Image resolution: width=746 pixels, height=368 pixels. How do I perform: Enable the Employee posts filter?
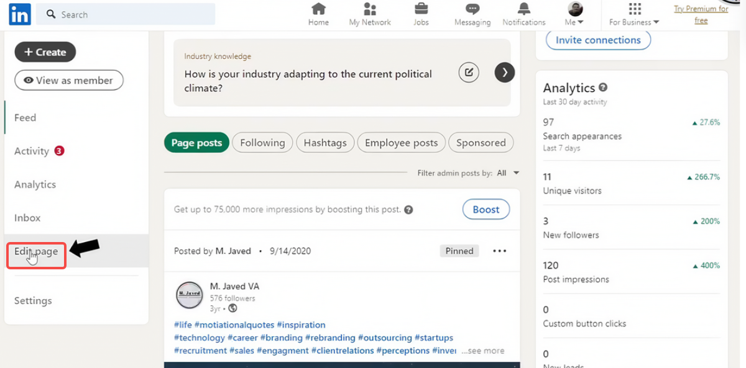point(401,142)
